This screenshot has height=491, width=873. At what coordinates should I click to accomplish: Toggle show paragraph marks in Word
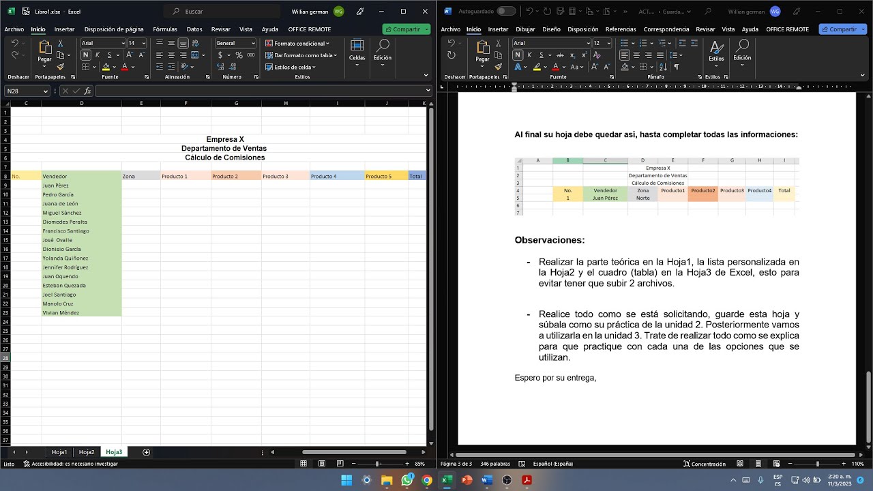(677, 67)
